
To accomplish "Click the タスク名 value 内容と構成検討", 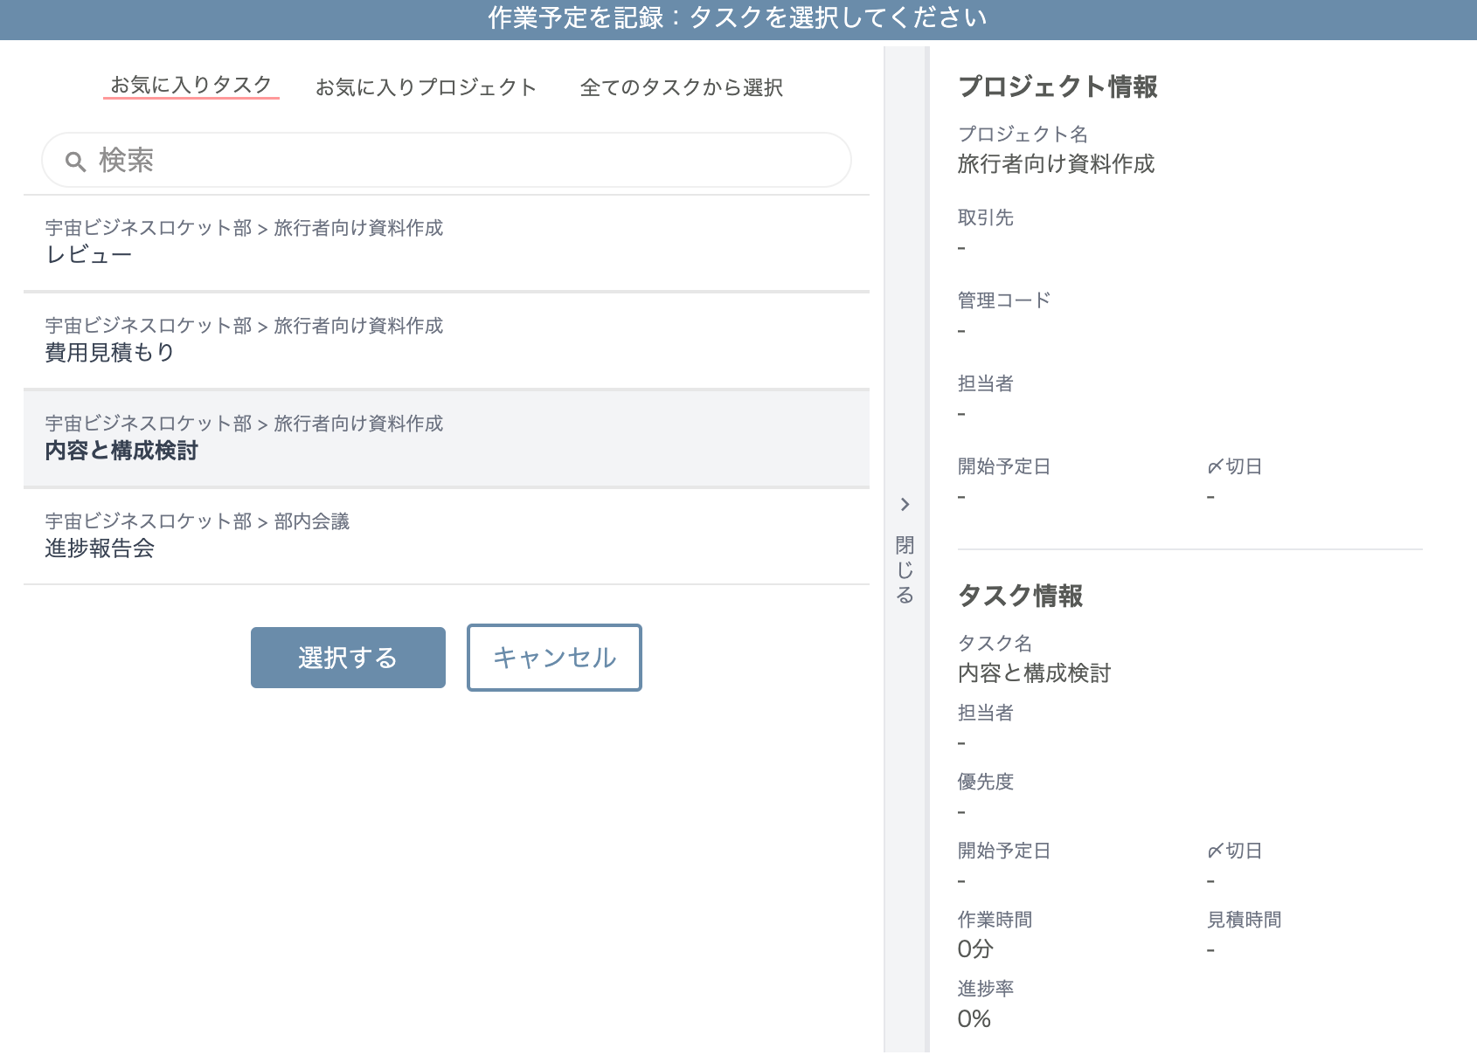I will pyautogui.click(x=1035, y=673).
